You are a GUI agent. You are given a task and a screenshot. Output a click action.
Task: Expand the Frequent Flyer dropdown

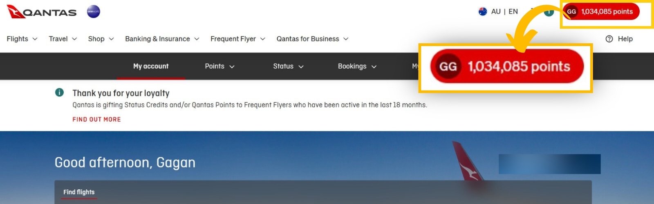(x=237, y=39)
